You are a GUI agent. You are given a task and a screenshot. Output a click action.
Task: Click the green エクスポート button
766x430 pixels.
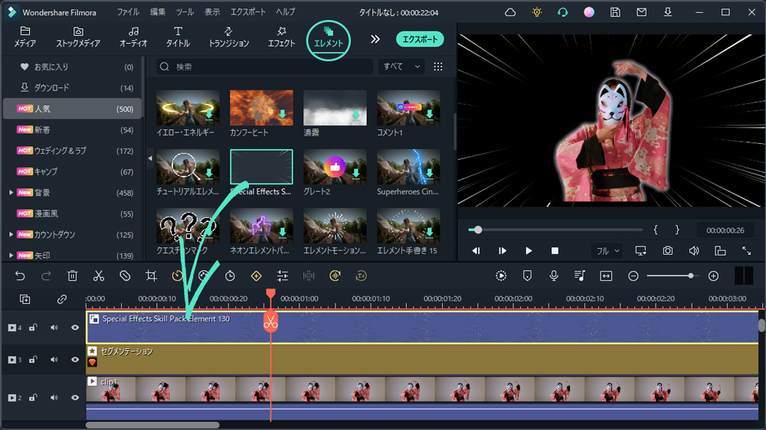pyautogui.click(x=420, y=39)
